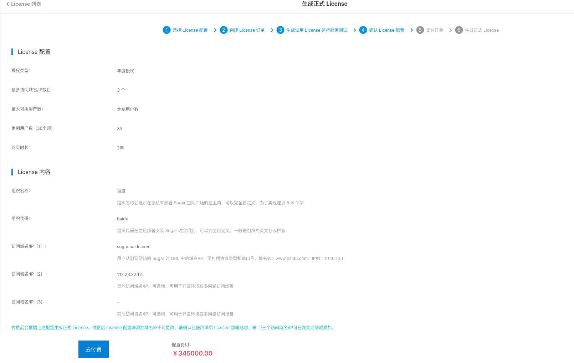Click the 最多访问域名/IP数目 label
This screenshot has width=574, height=363.
(x=32, y=90)
